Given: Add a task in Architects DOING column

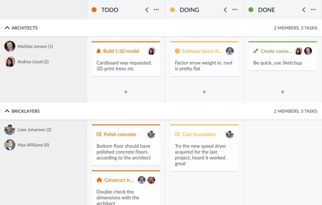Looking at the screenshot, I should click(204, 92).
